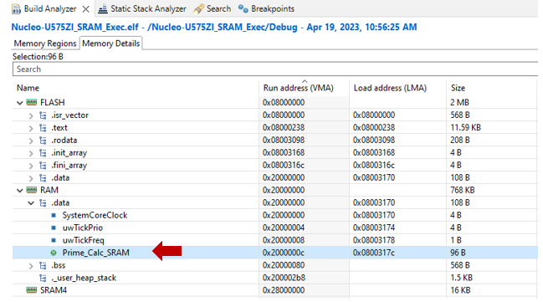Viewport: 543px width, 302px height.
Task: Sort by Run address (VMA) column
Action: [x=298, y=88]
